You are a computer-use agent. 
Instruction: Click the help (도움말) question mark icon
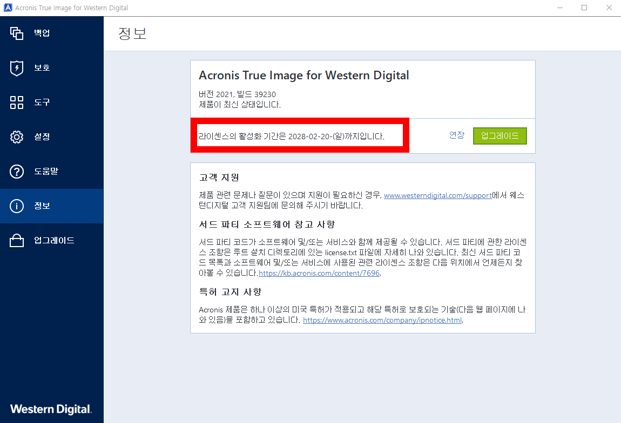[17, 172]
